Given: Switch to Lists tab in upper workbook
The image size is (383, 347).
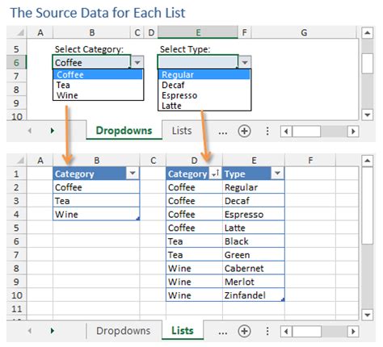Looking at the screenshot, I should [x=182, y=131].
